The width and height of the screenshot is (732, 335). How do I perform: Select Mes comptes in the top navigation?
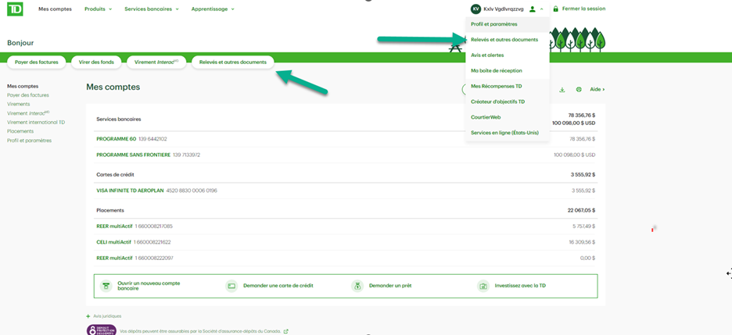click(55, 9)
